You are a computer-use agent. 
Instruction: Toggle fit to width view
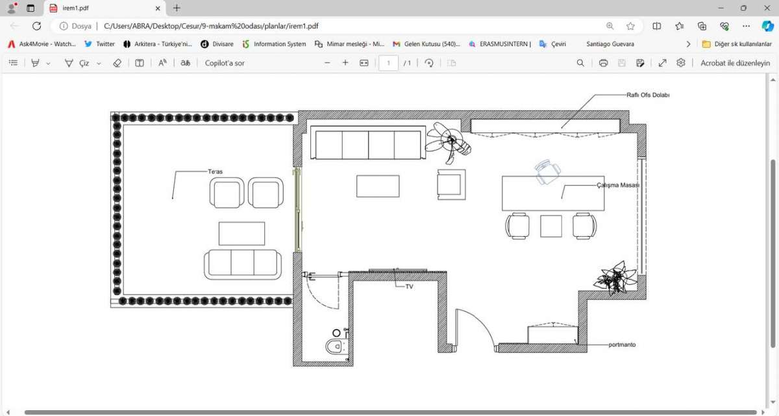pyautogui.click(x=364, y=63)
